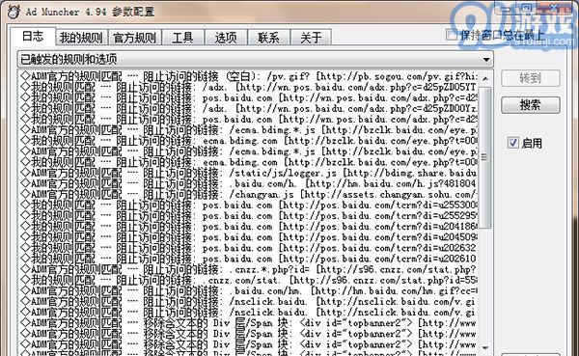Select log row with /pv.gif? sogou link
579x356 pixels.
(x=249, y=76)
